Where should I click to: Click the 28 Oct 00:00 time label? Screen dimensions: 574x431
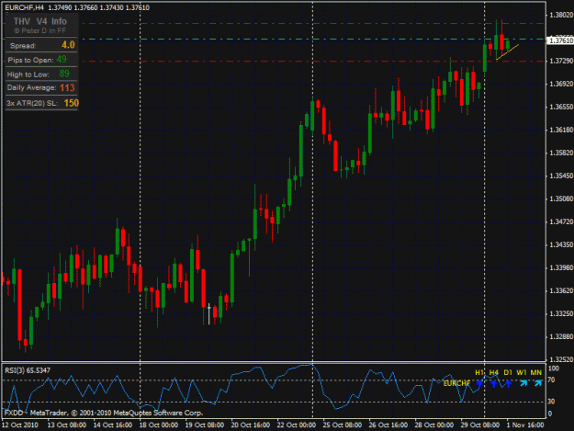tap(434, 425)
